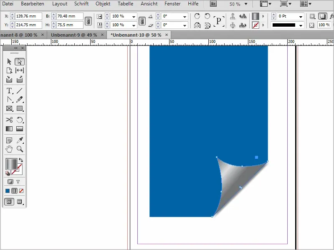Select the Selection tool (black arrow)
The width and height of the screenshot is (334, 250).
[x=9, y=62]
